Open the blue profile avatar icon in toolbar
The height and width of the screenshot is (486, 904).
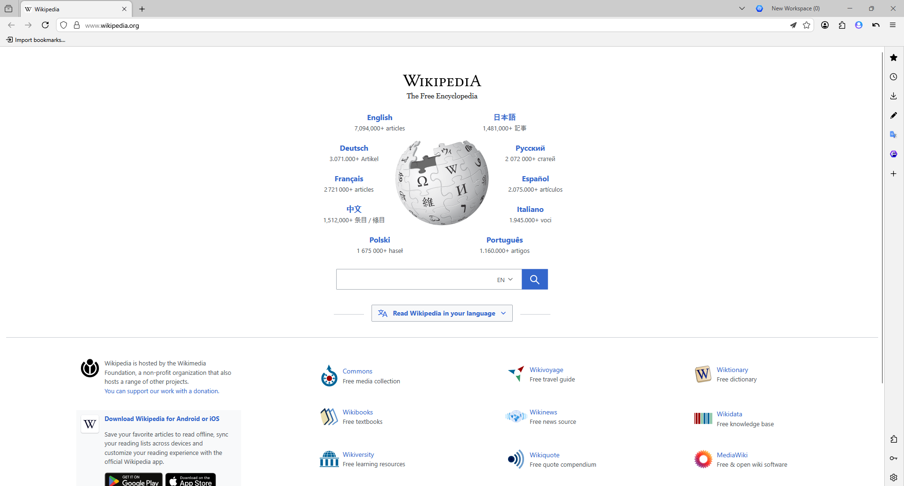(859, 25)
